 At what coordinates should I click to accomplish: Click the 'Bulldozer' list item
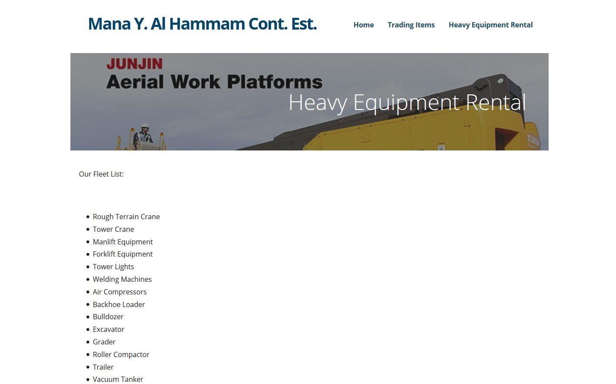[x=108, y=317]
